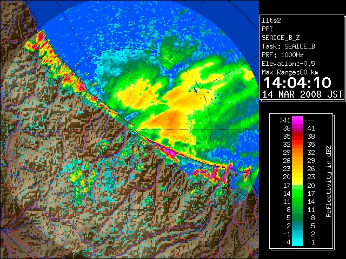
Task: Click the 'ilts2' site name text
Action: pyautogui.click(x=271, y=21)
